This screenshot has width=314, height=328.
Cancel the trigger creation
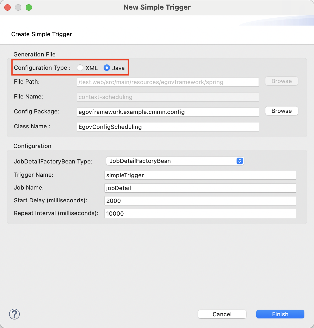click(222, 314)
